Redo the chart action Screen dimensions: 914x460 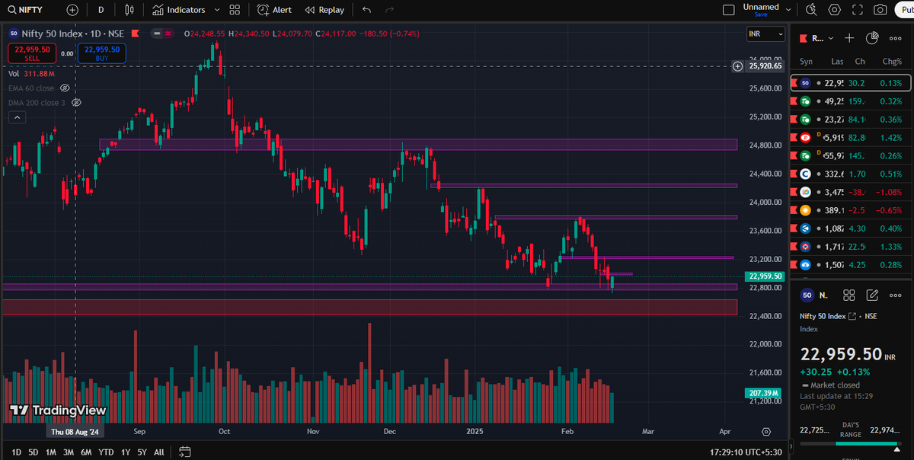[390, 10]
